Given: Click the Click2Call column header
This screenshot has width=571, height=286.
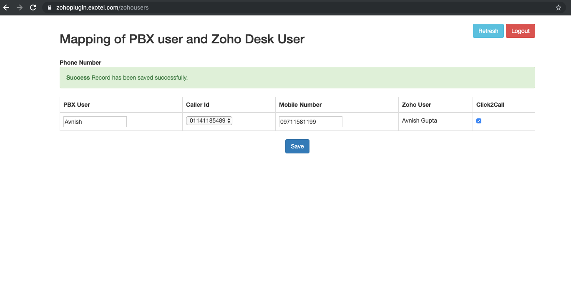Looking at the screenshot, I should [504, 105].
